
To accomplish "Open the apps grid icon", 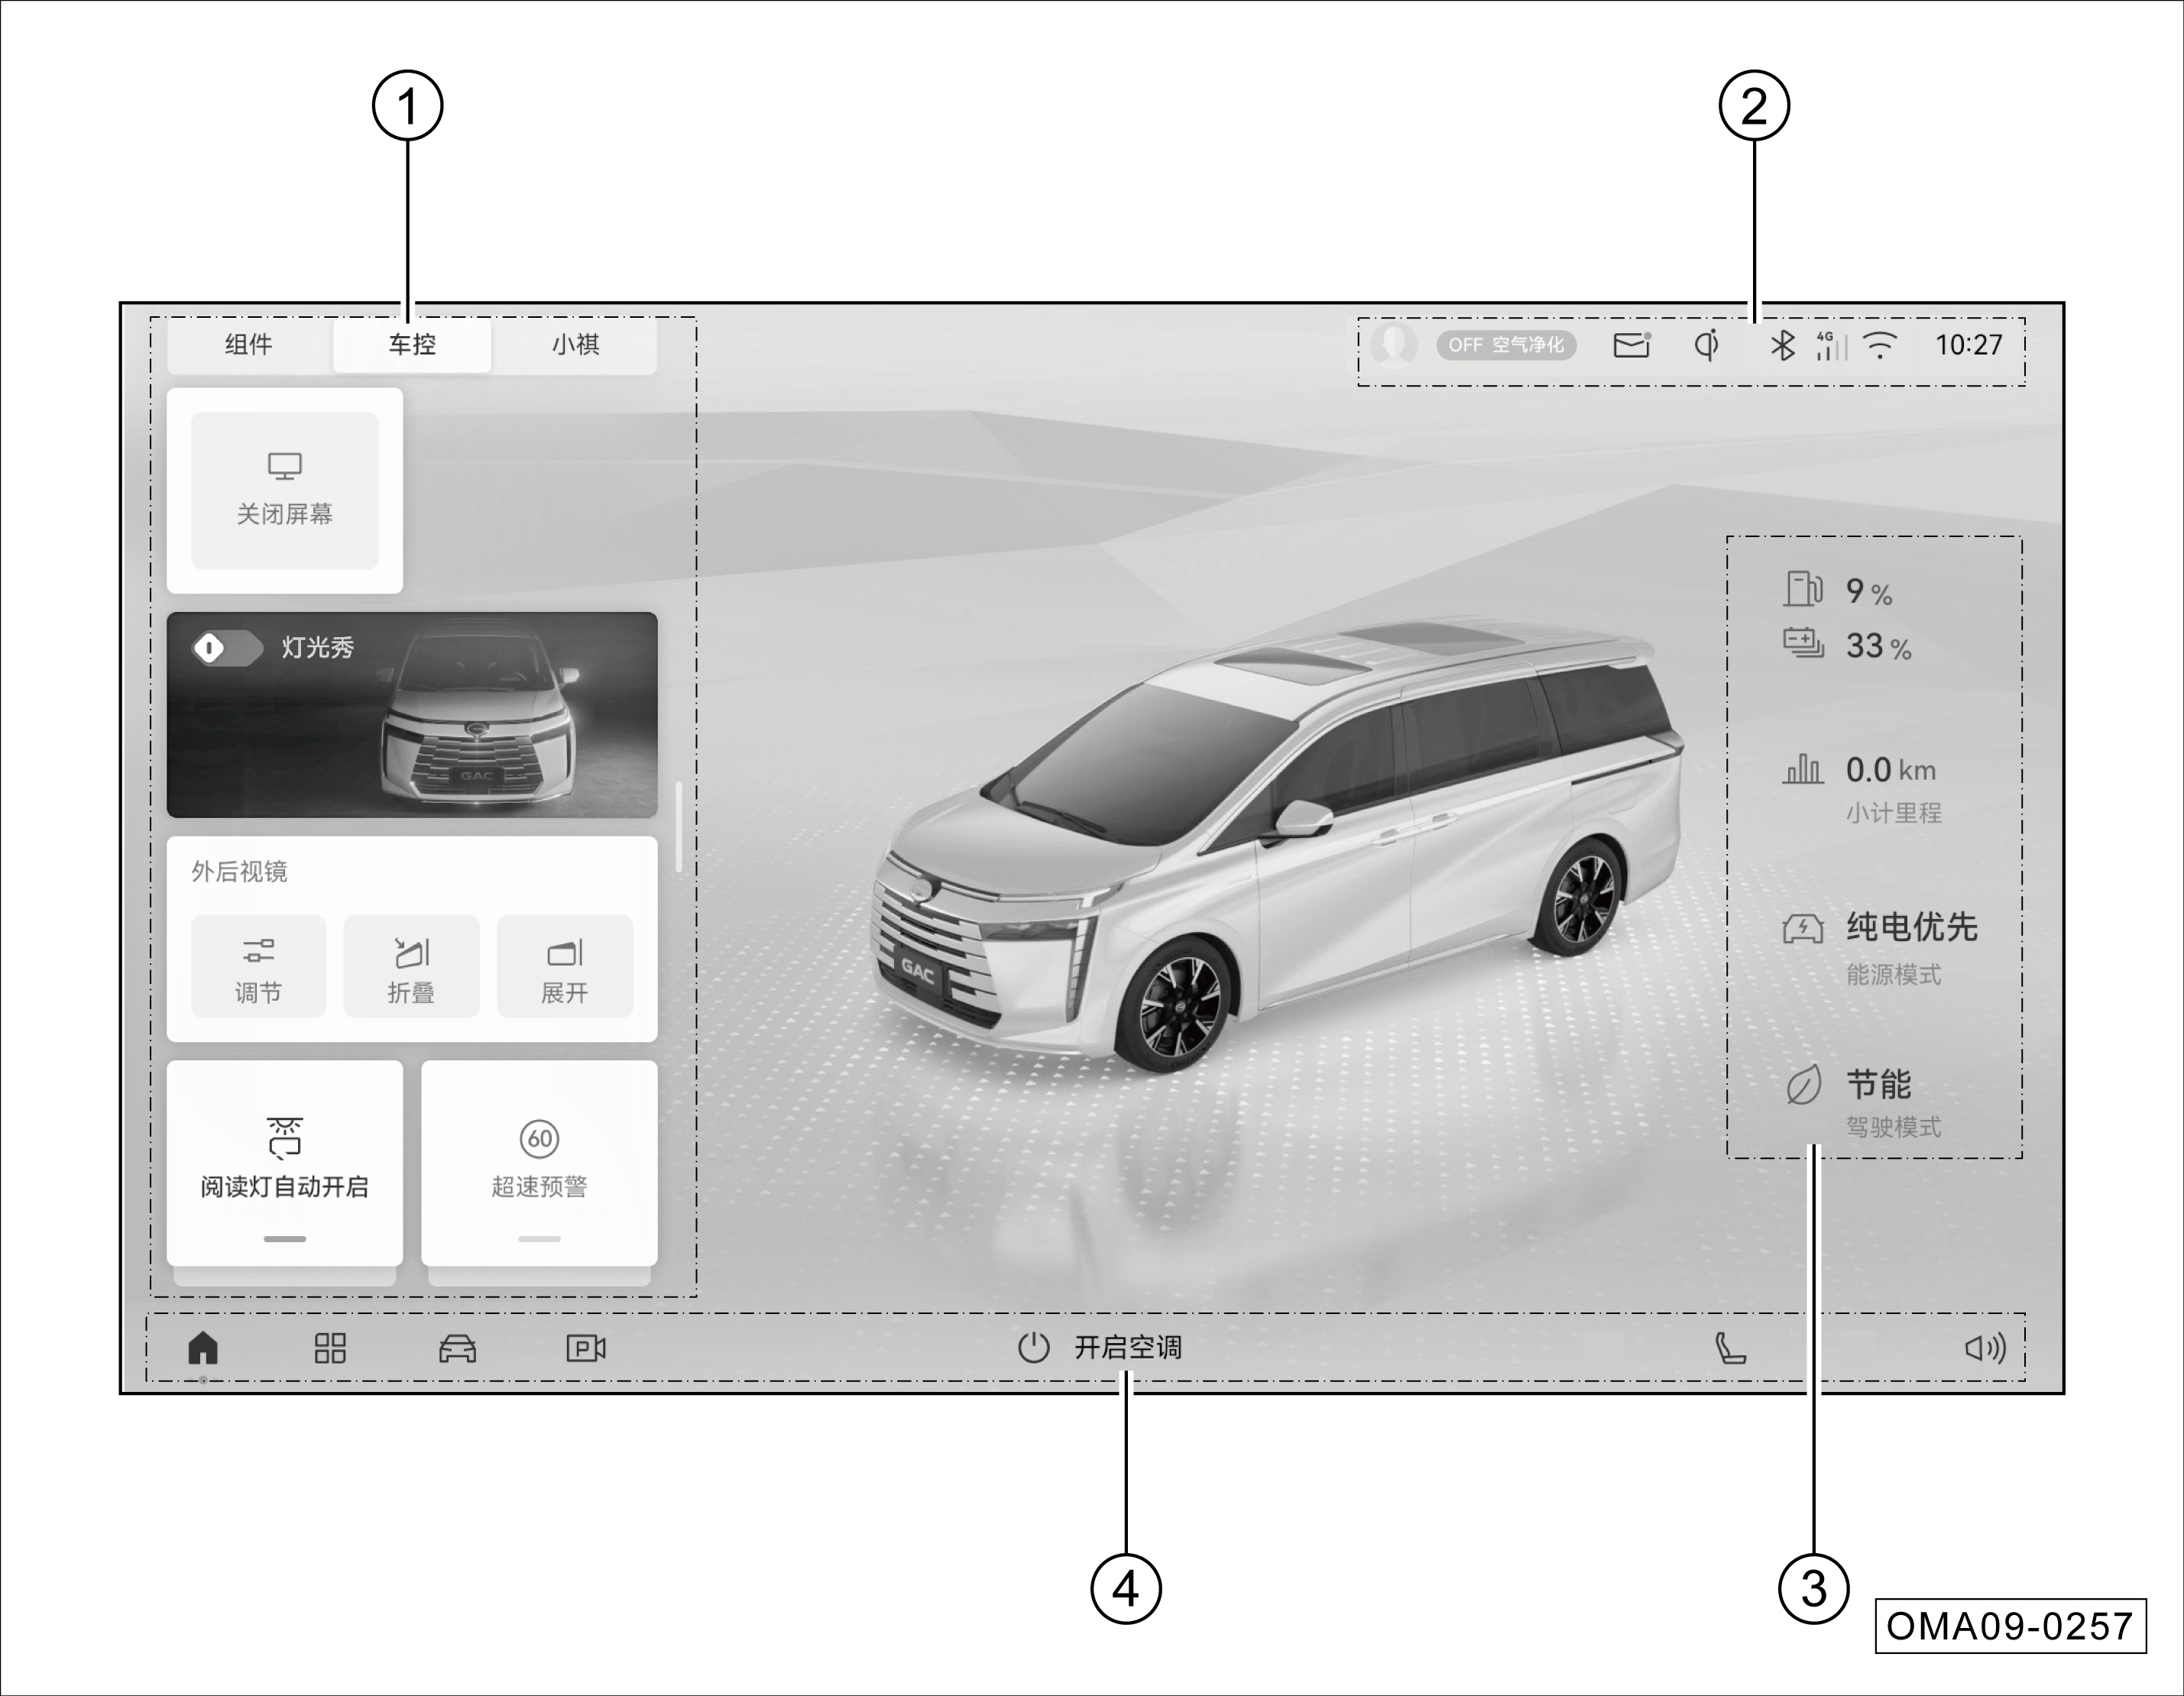I will pos(330,1348).
